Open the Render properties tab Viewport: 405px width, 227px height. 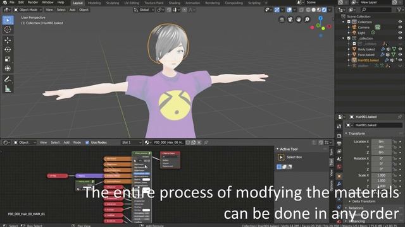339,136
